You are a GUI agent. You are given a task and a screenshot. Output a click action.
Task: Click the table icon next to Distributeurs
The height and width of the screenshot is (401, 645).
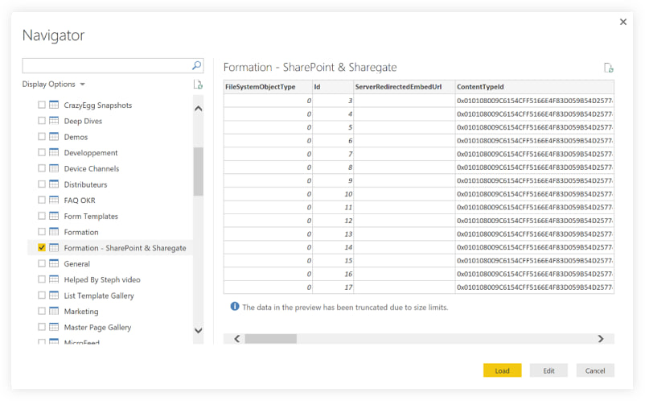pos(54,184)
